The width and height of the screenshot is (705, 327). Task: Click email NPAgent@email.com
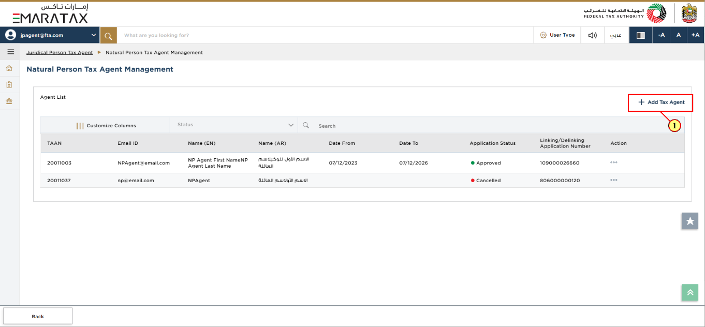click(143, 163)
